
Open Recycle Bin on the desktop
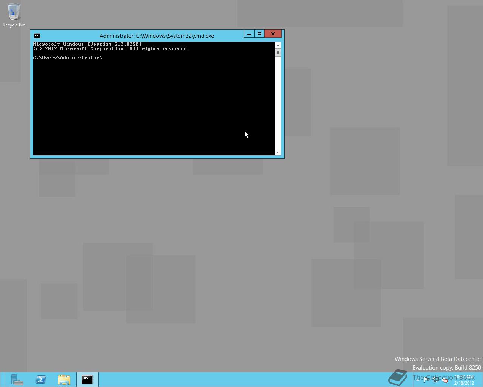point(14,15)
